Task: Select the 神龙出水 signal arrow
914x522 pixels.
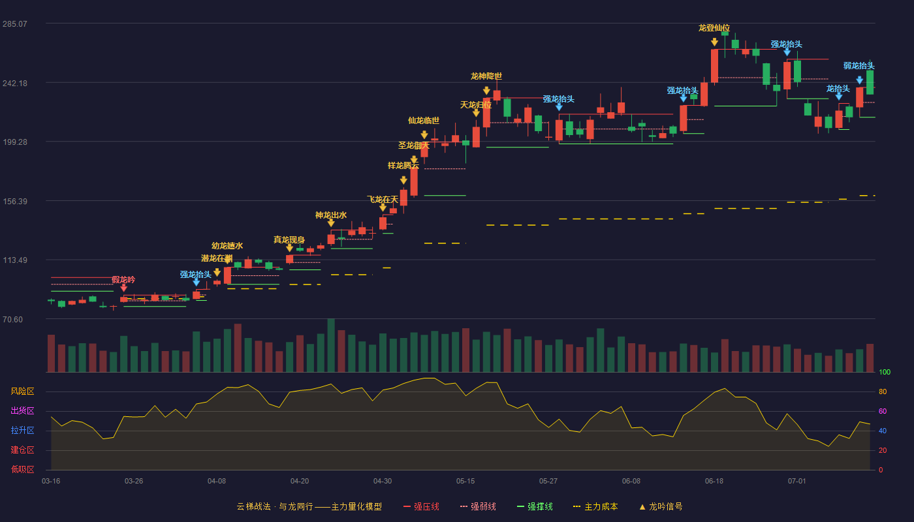Action: (x=331, y=223)
